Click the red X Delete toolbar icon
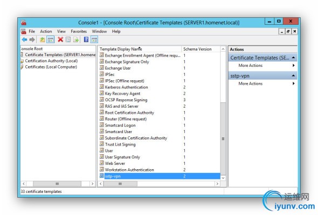The image size is (318, 215). coord(60,39)
